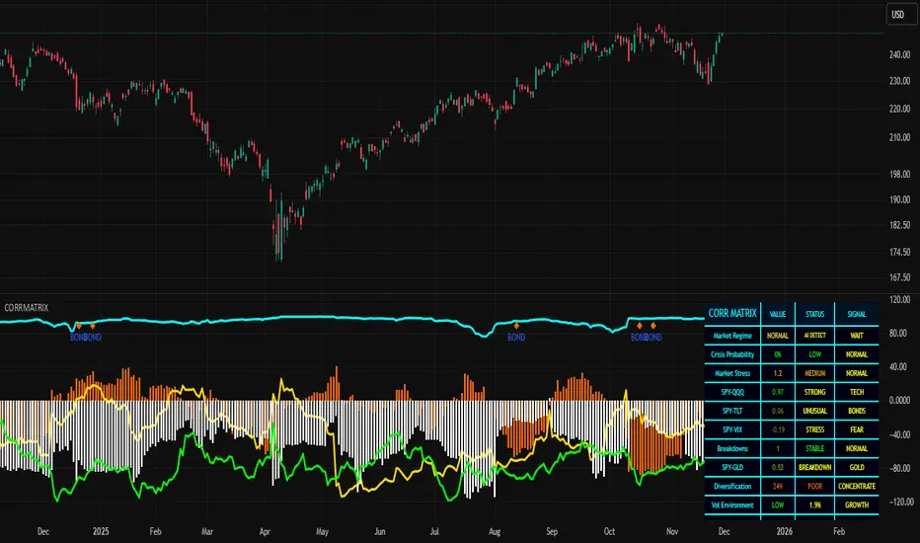The image size is (920, 543).
Task: Click the BREAKDOWN status for SPY-GLD
Action: 815,467
